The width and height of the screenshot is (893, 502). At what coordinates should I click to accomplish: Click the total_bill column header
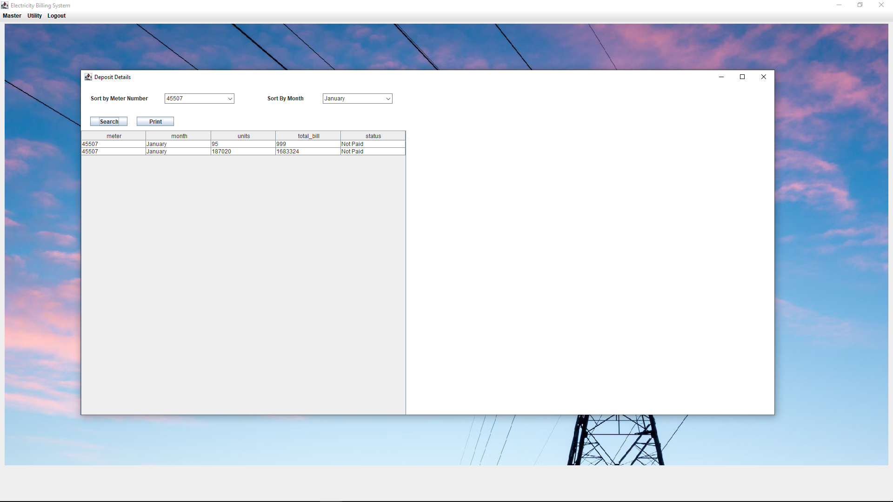[x=308, y=136]
